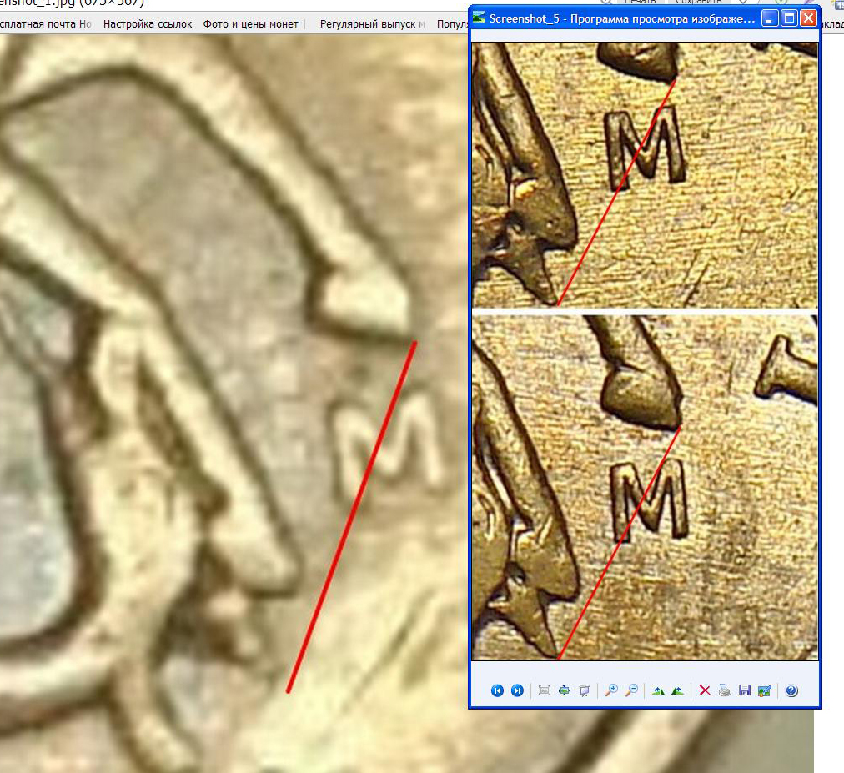Print the image using the printer icon
844x773 pixels.
pos(725,690)
